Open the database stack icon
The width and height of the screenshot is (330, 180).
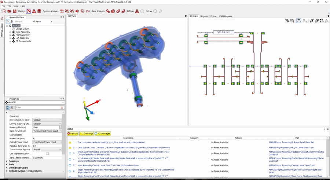(39, 11)
